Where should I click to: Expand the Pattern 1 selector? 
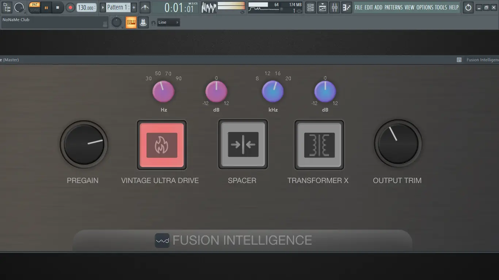[103, 7]
